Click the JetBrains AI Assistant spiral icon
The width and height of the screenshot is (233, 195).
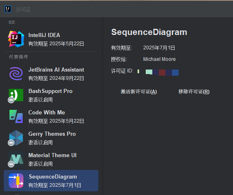coord(16,74)
